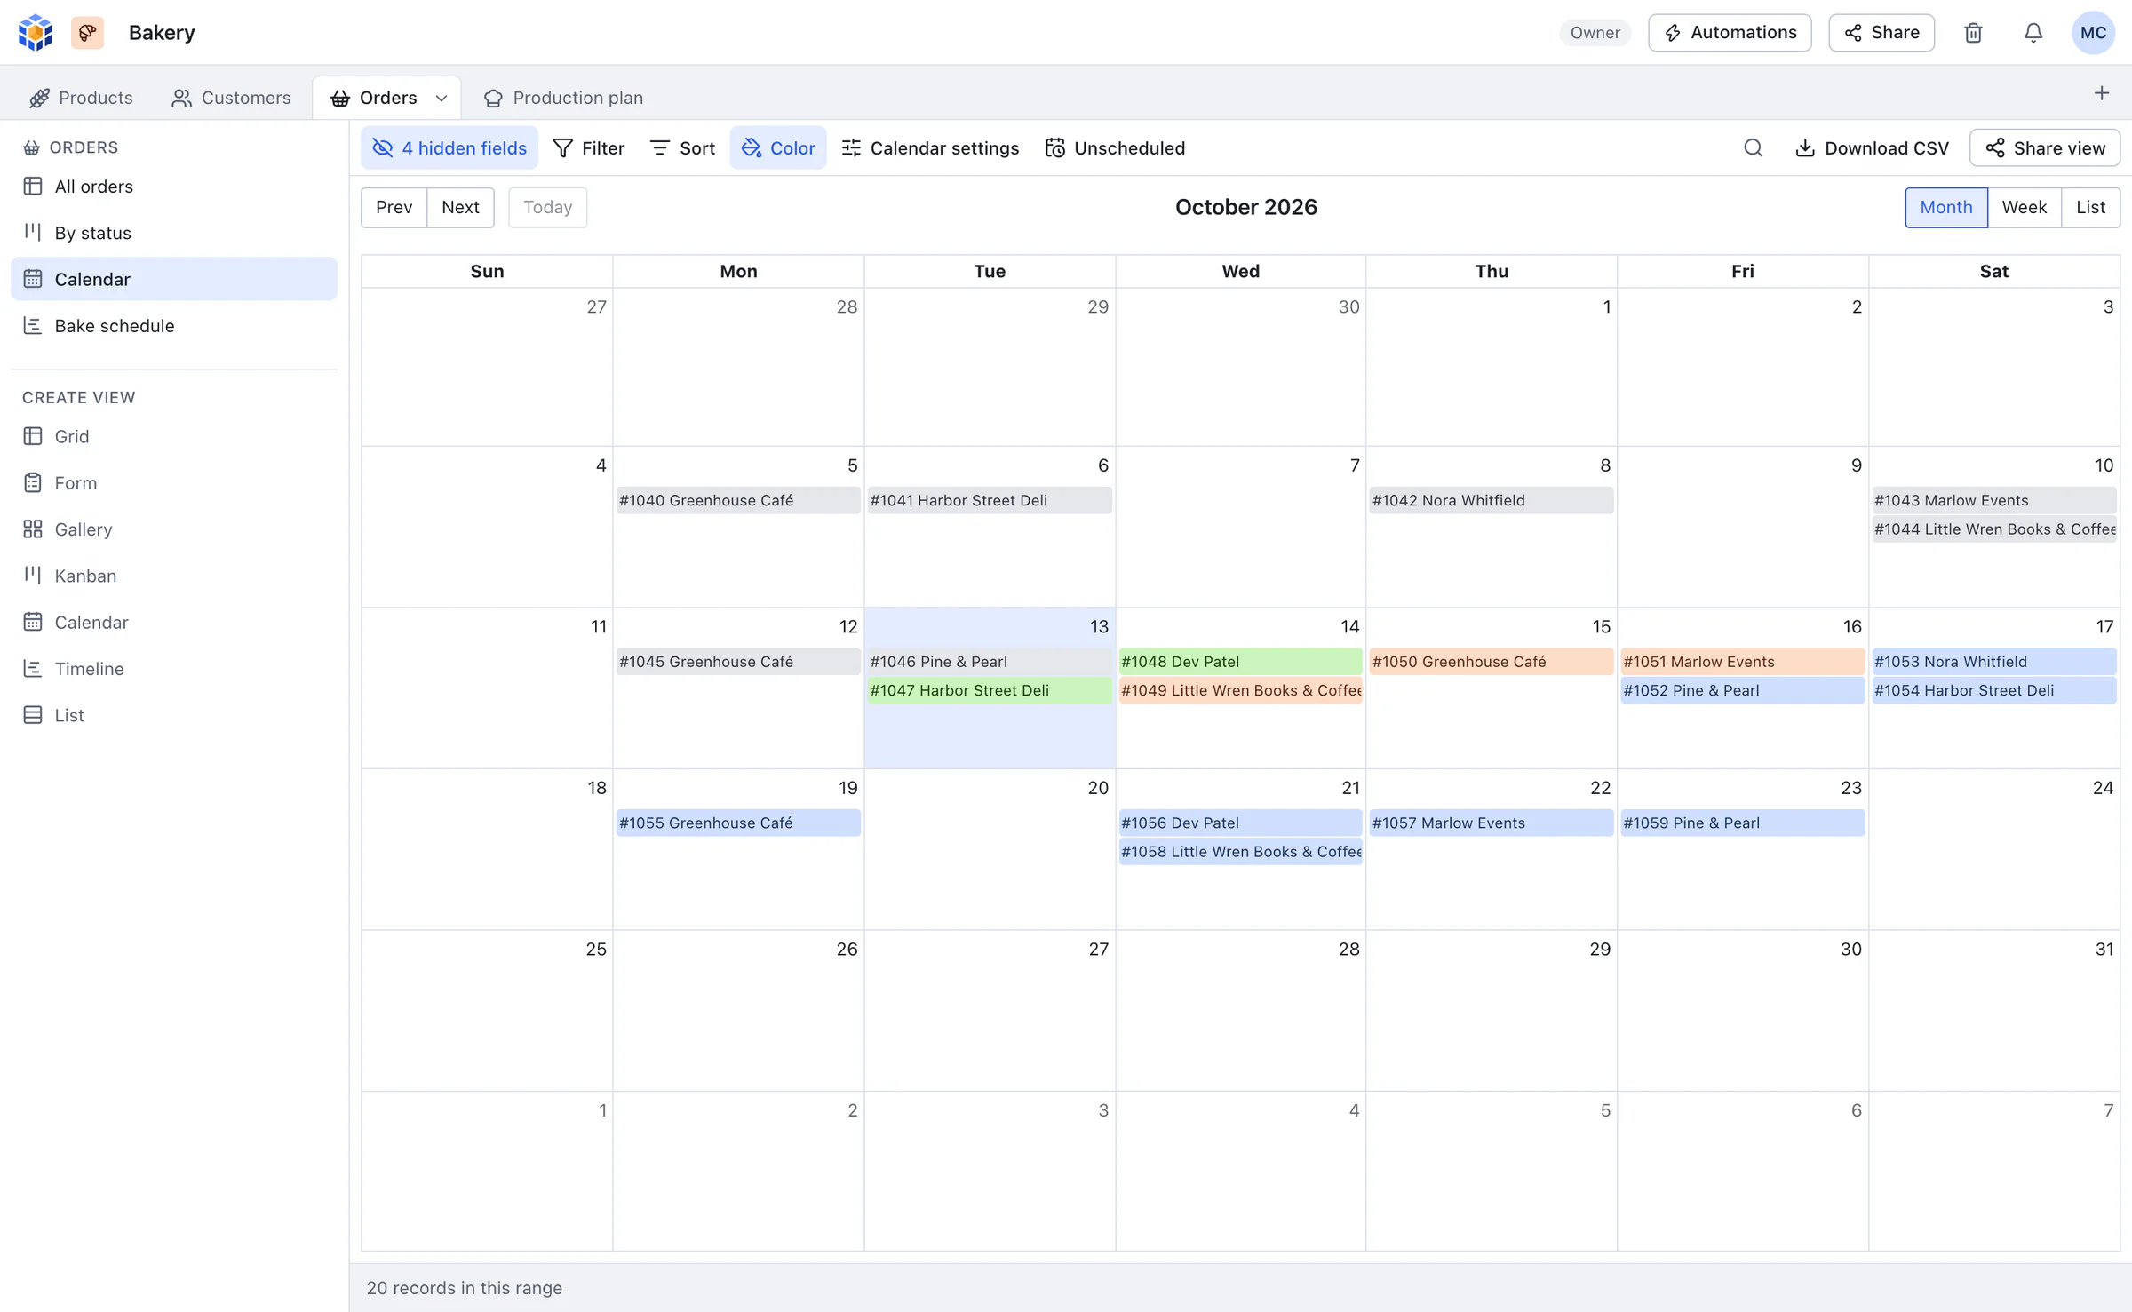
Task: Go to next month with Next
Action: point(460,208)
